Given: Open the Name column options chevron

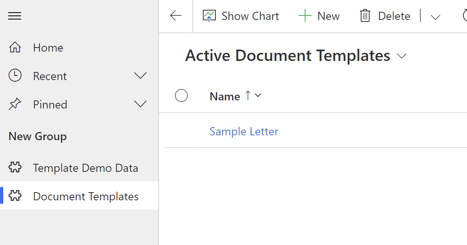Looking at the screenshot, I should click(258, 96).
